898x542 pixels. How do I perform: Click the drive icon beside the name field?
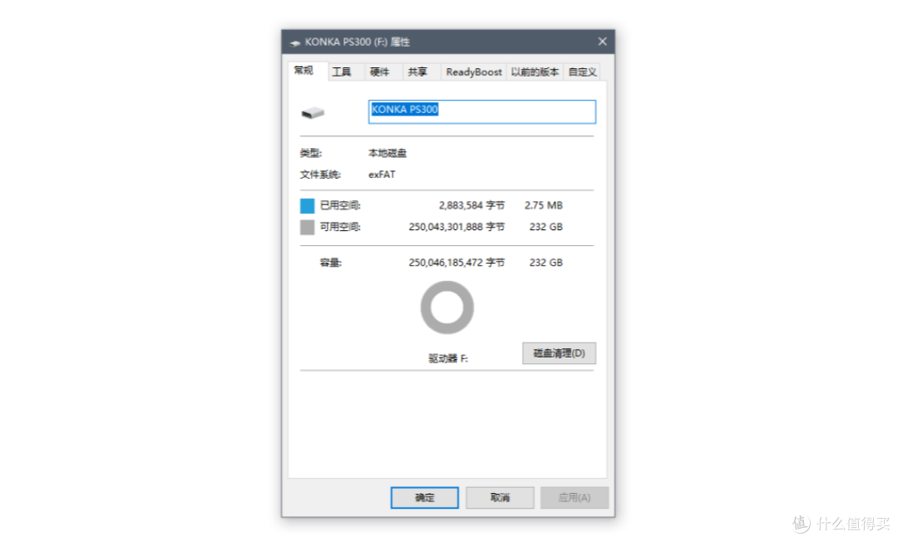[x=313, y=112]
